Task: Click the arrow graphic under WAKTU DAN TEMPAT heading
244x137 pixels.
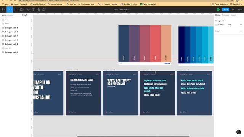Action: [111, 86]
